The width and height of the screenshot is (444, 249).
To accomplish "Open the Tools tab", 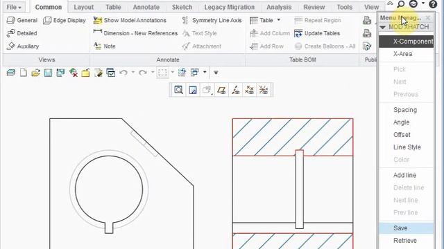I will tap(345, 7).
